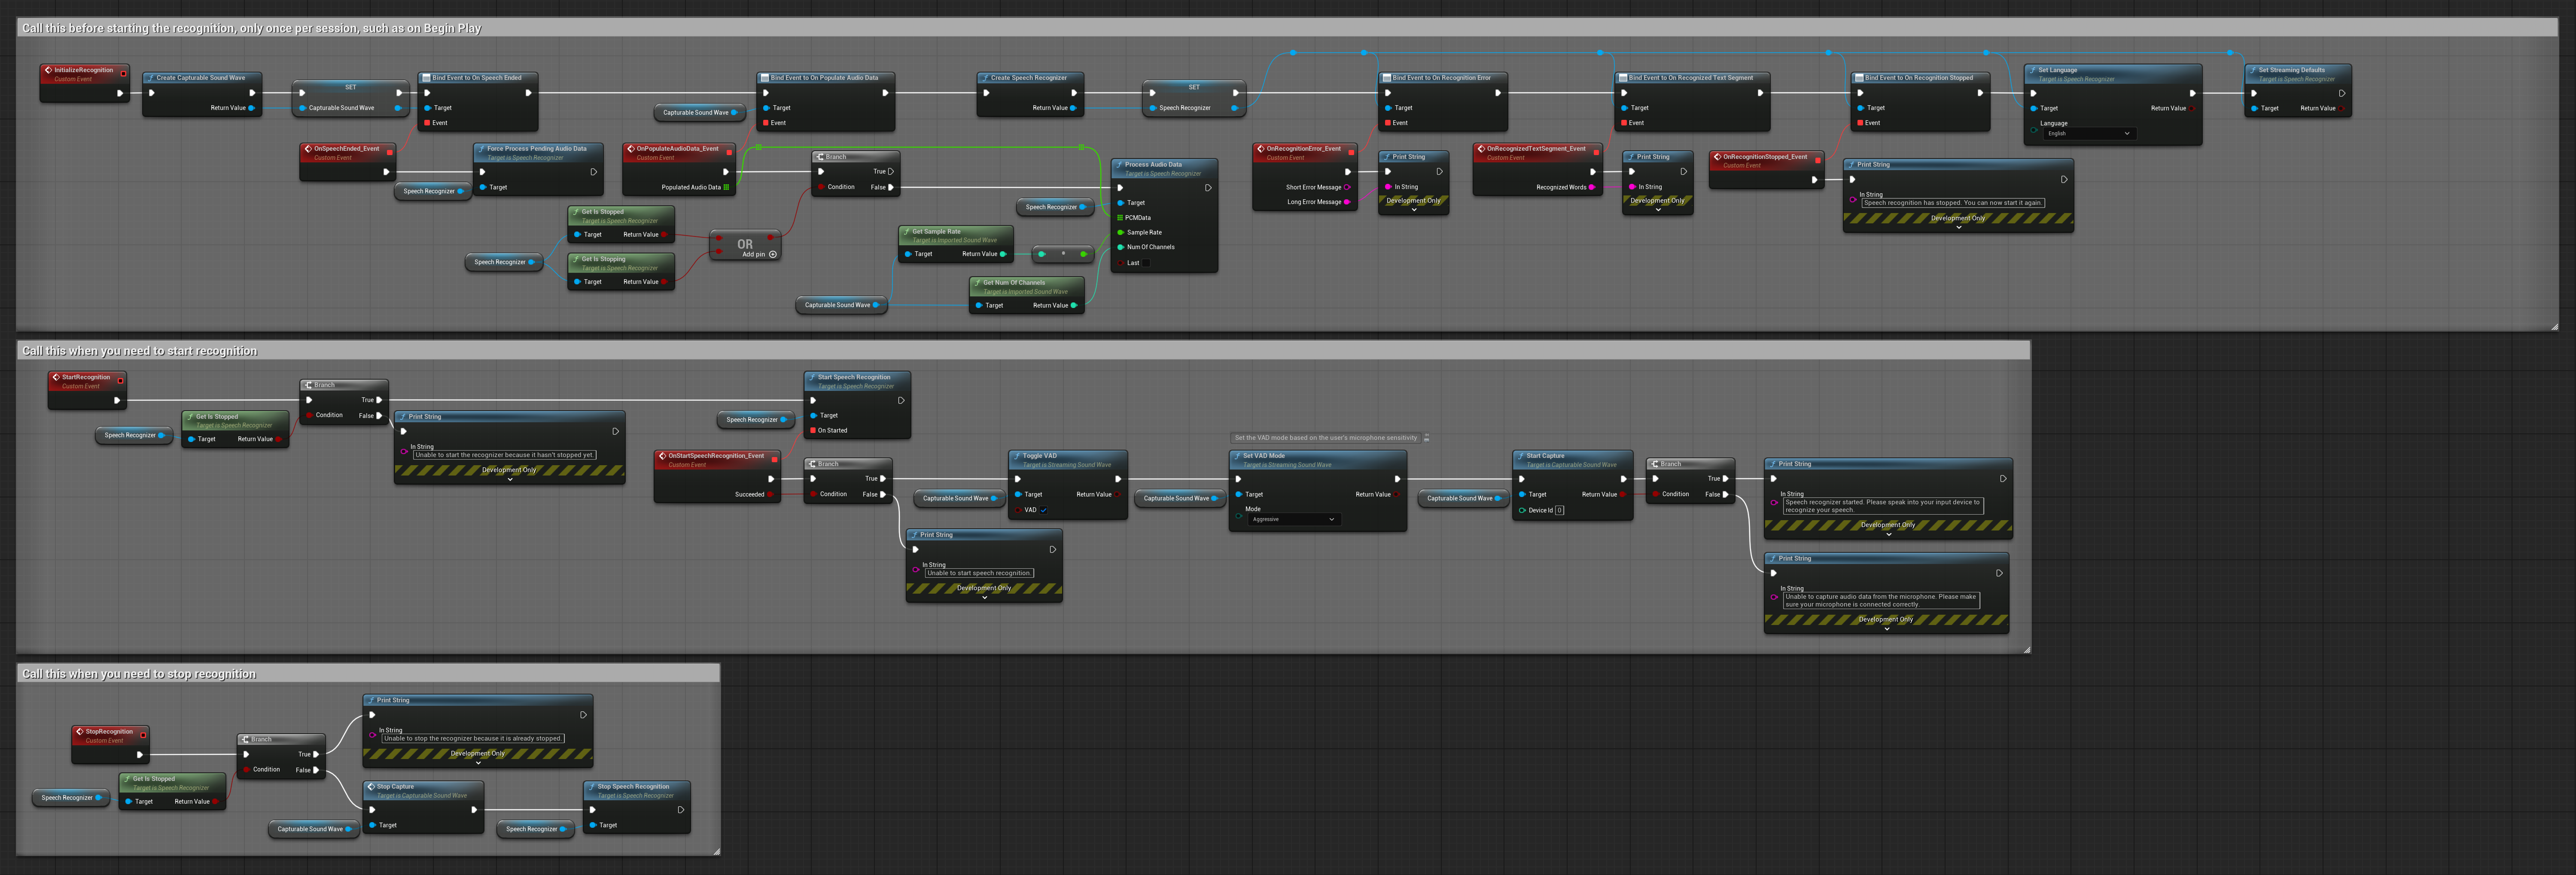The width and height of the screenshot is (2576, 875).
Task: Edit In String 'Unable to start speech recognition.' field
Action: 979,573
